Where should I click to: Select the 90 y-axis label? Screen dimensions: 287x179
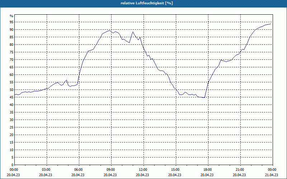pos(11,30)
